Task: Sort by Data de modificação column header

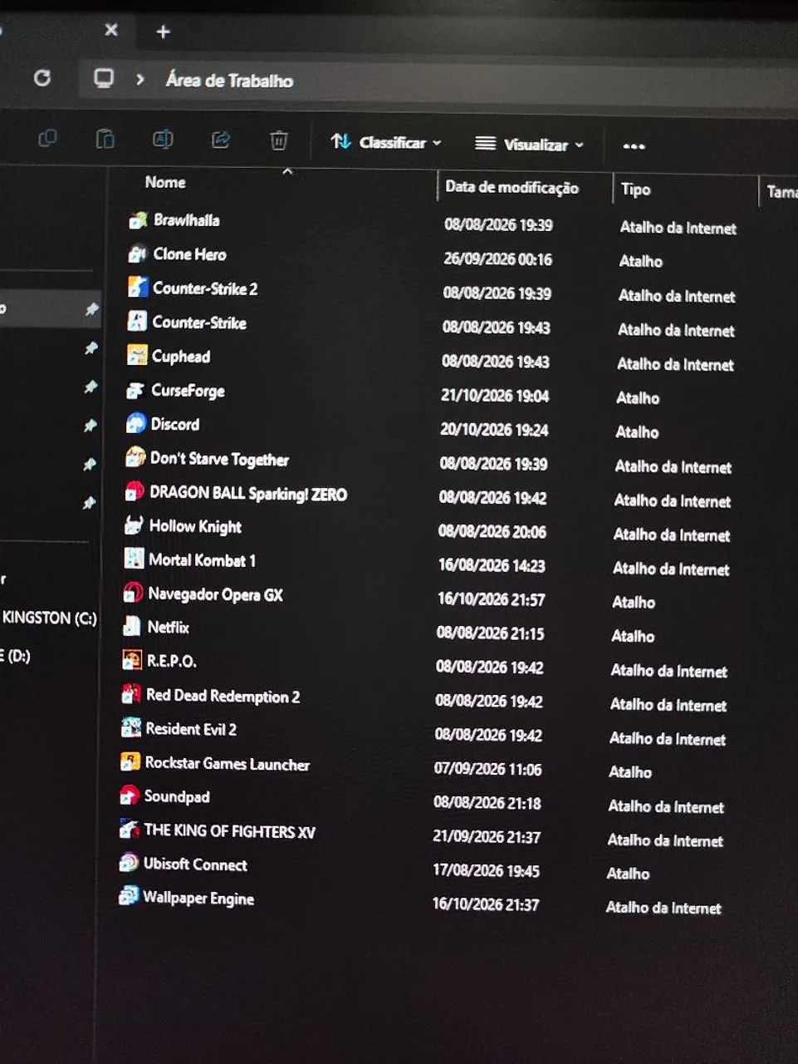Action: click(x=512, y=187)
